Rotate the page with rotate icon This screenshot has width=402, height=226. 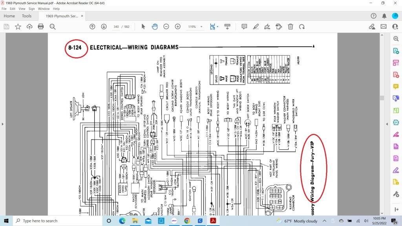pos(302,27)
